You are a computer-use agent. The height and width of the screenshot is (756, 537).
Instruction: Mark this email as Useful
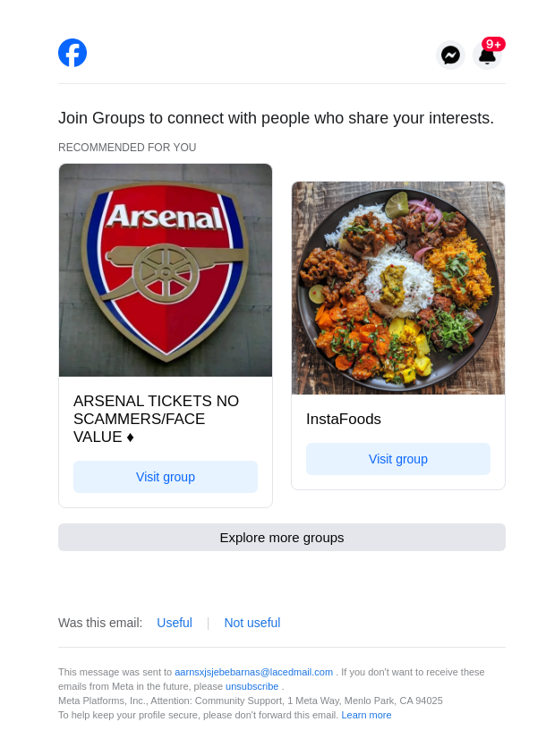click(175, 623)
